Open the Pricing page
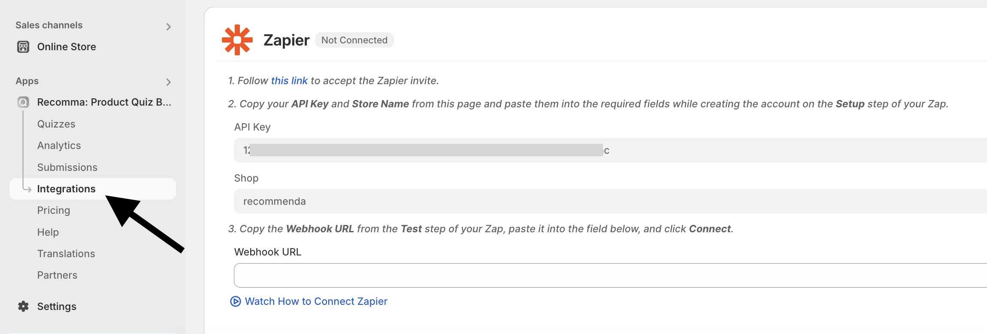 tap(54, 210)
